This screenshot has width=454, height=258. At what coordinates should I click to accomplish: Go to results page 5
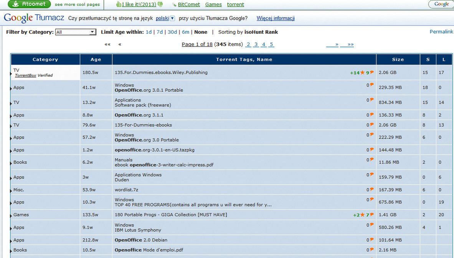click(x=271, y=44)
